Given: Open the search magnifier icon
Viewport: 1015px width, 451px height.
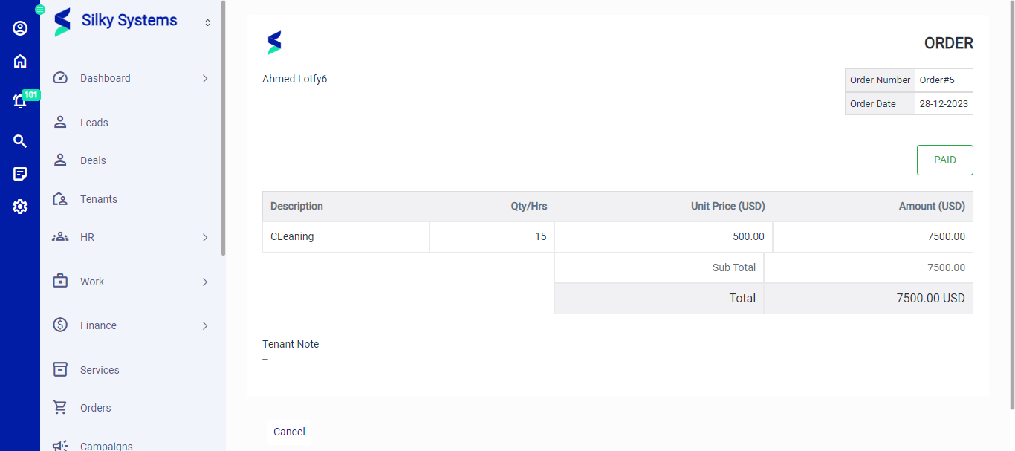Looking at the screenshot, I should click(20, 141).
